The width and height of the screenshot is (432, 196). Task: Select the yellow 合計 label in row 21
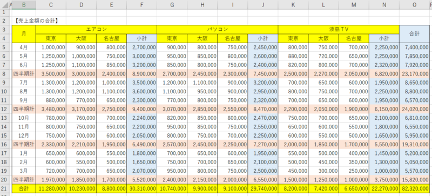[24, 188]
